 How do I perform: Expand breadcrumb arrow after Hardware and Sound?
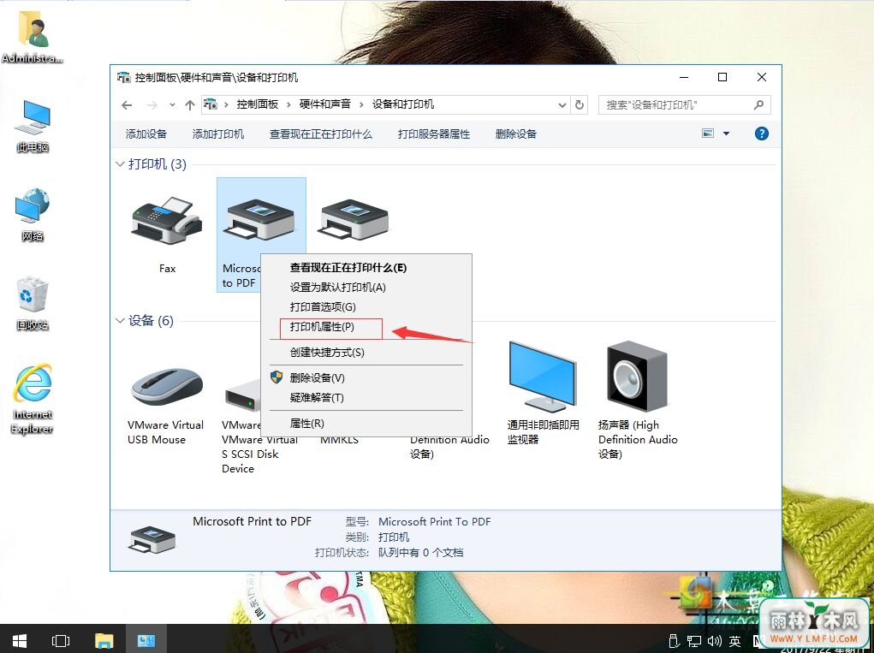coord(361,104)
